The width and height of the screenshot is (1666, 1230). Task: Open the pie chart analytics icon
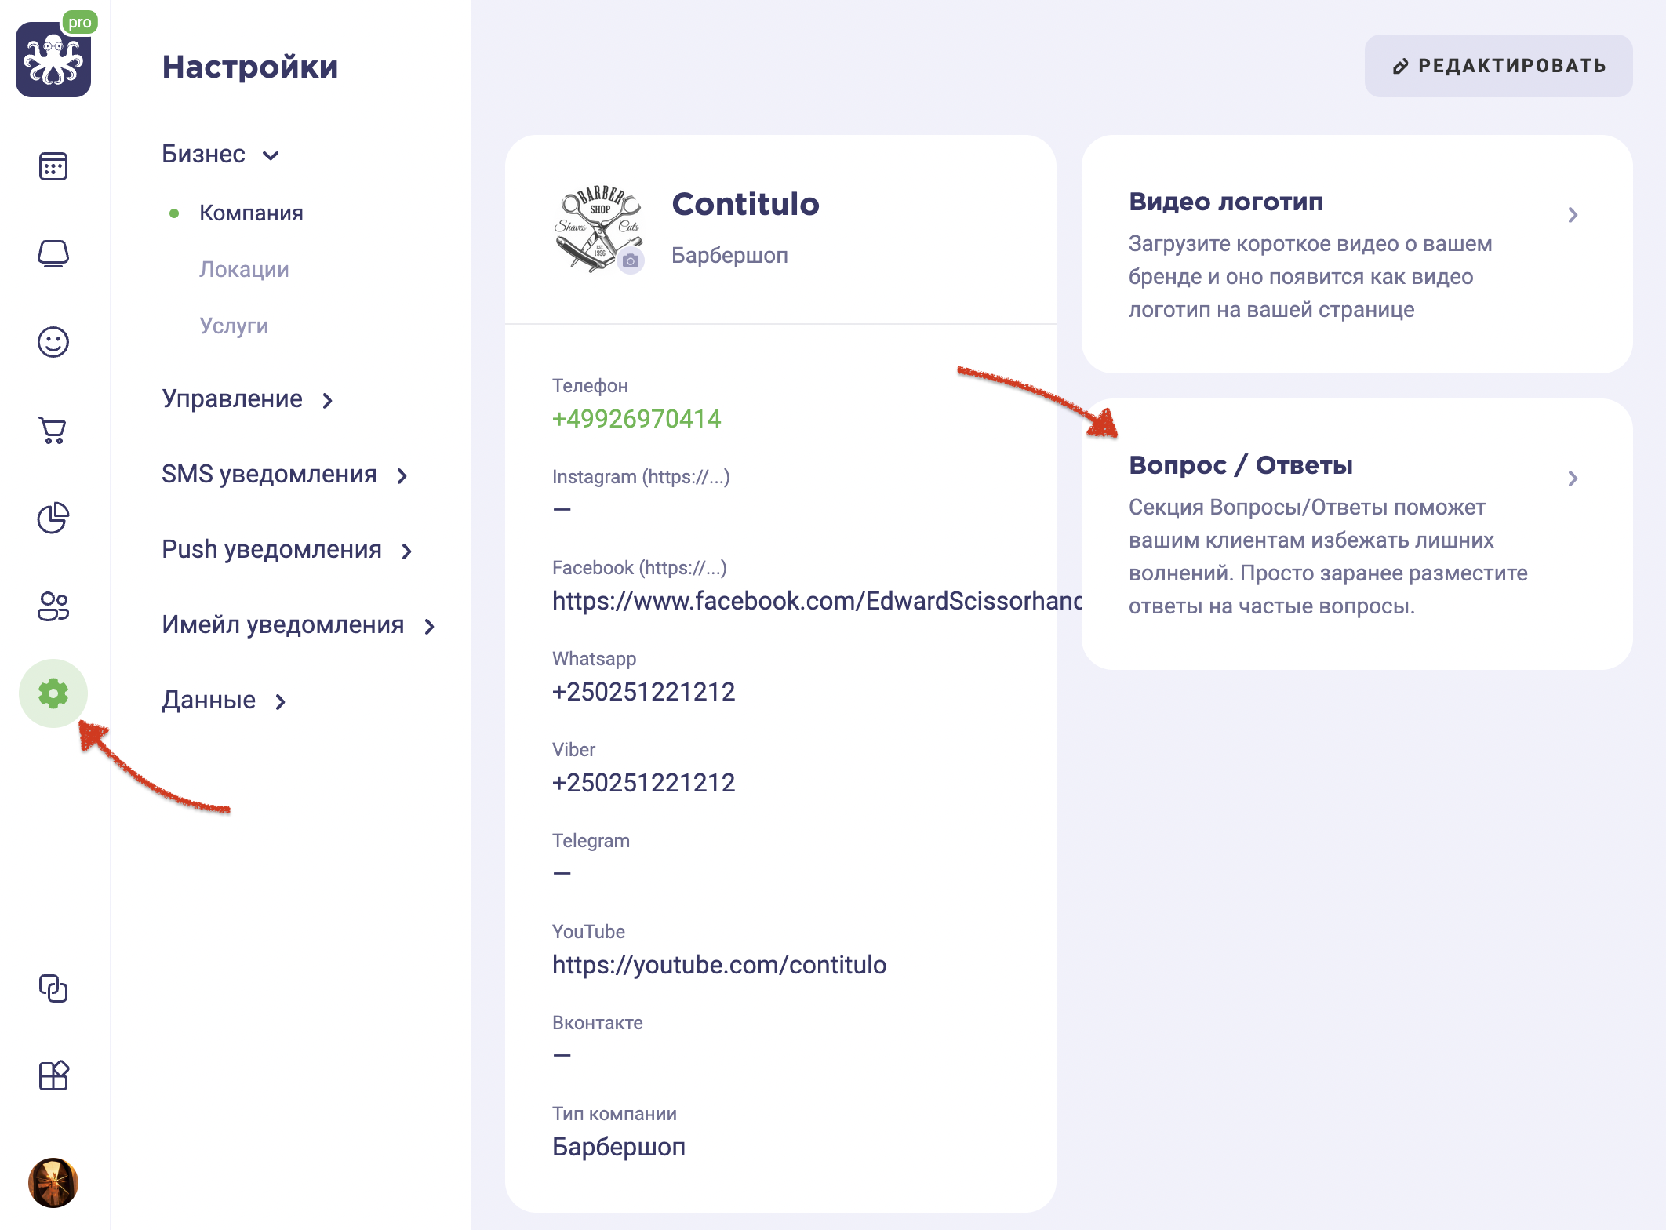click(53, 518)
